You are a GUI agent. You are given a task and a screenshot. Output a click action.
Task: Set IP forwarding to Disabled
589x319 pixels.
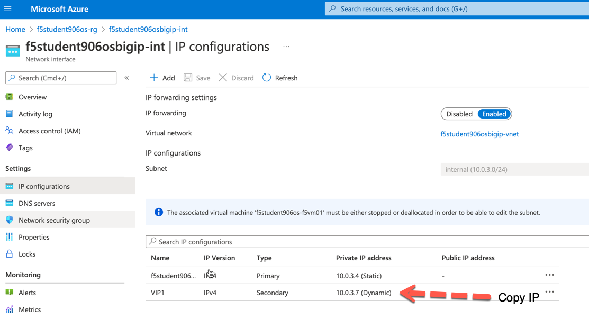click(459, 114)
